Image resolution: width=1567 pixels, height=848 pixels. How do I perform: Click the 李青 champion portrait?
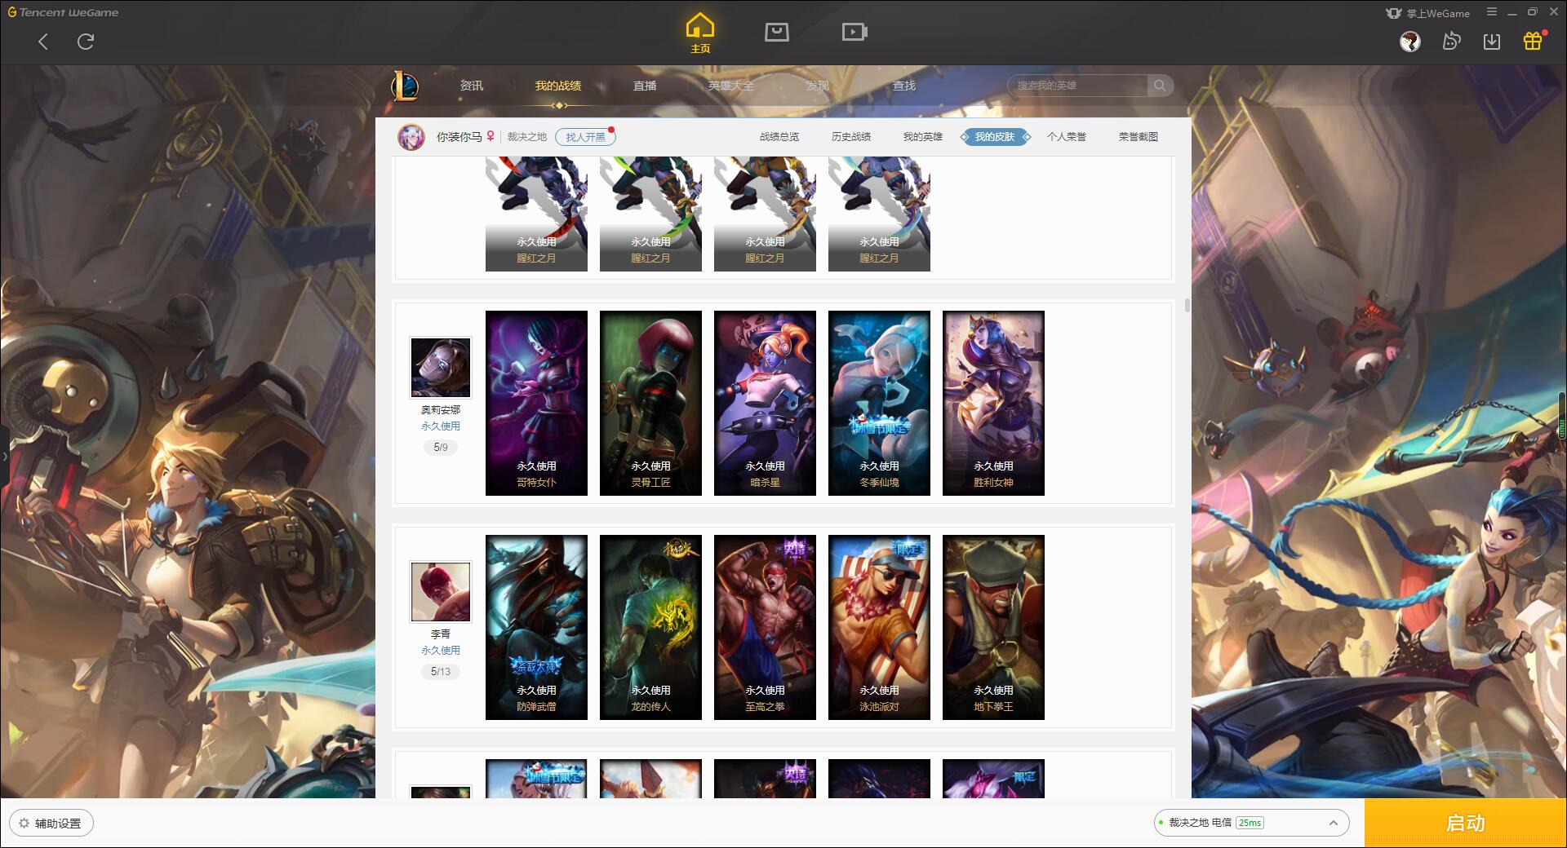point(441,592)
